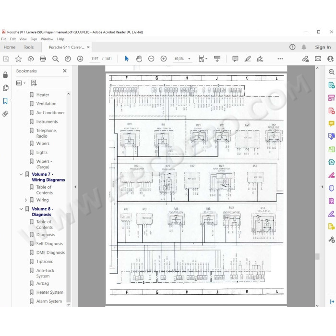The width and height of the screenshot is (336, 336).
Task: Click the security lock panel icon
Action: (x=5, y=74)
